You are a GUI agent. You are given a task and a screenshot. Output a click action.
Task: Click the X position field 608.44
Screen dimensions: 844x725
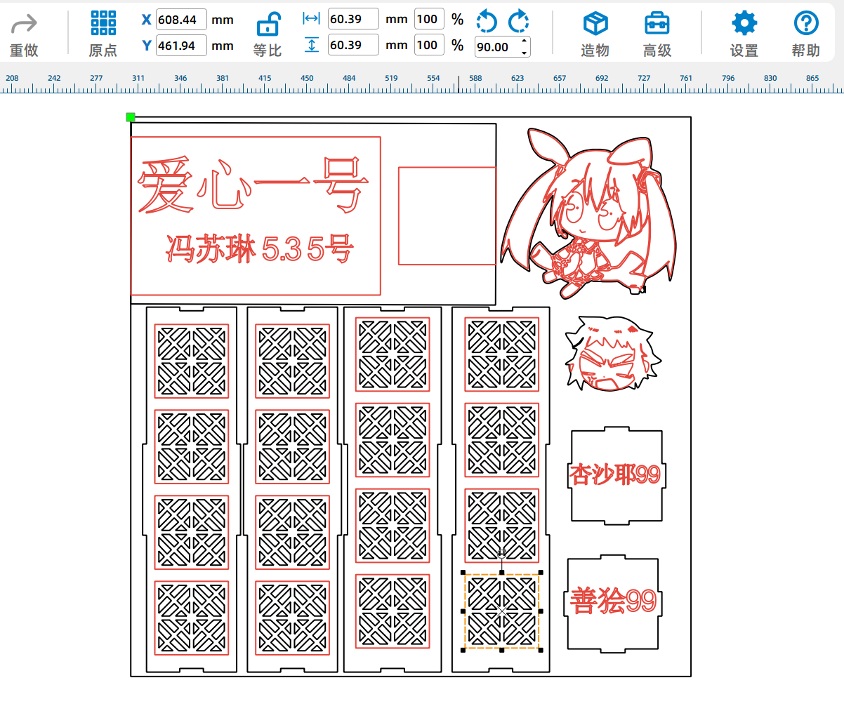click(181, 20)
